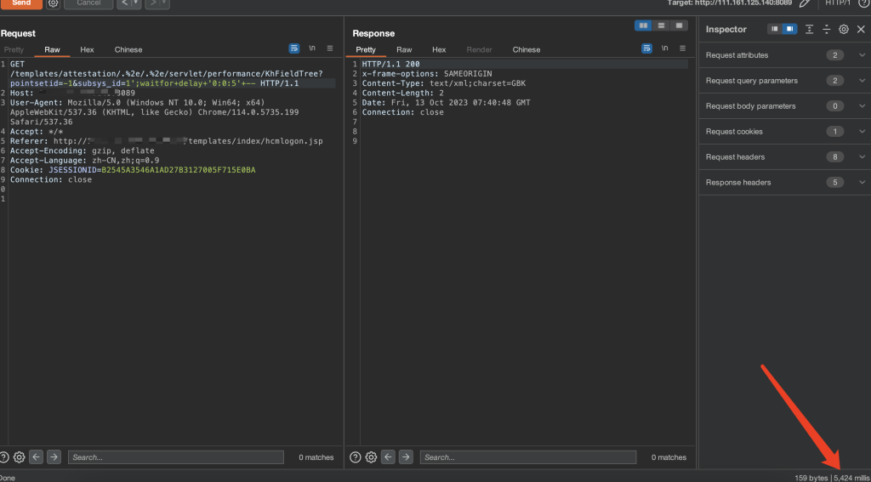Viewport: 871px width, 482px height.
Task: Edit target with pencil icon
Action: (804, 3)
